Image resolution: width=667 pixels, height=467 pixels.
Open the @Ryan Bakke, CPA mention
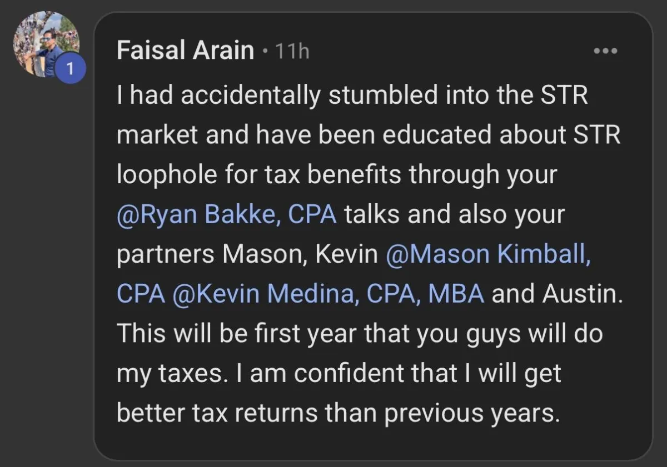226,215
